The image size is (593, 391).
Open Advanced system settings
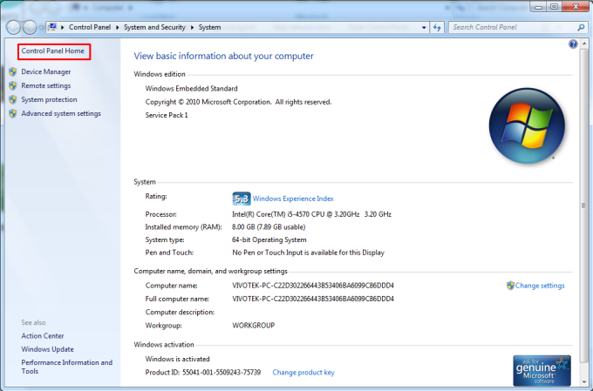(x=61, y=113)
